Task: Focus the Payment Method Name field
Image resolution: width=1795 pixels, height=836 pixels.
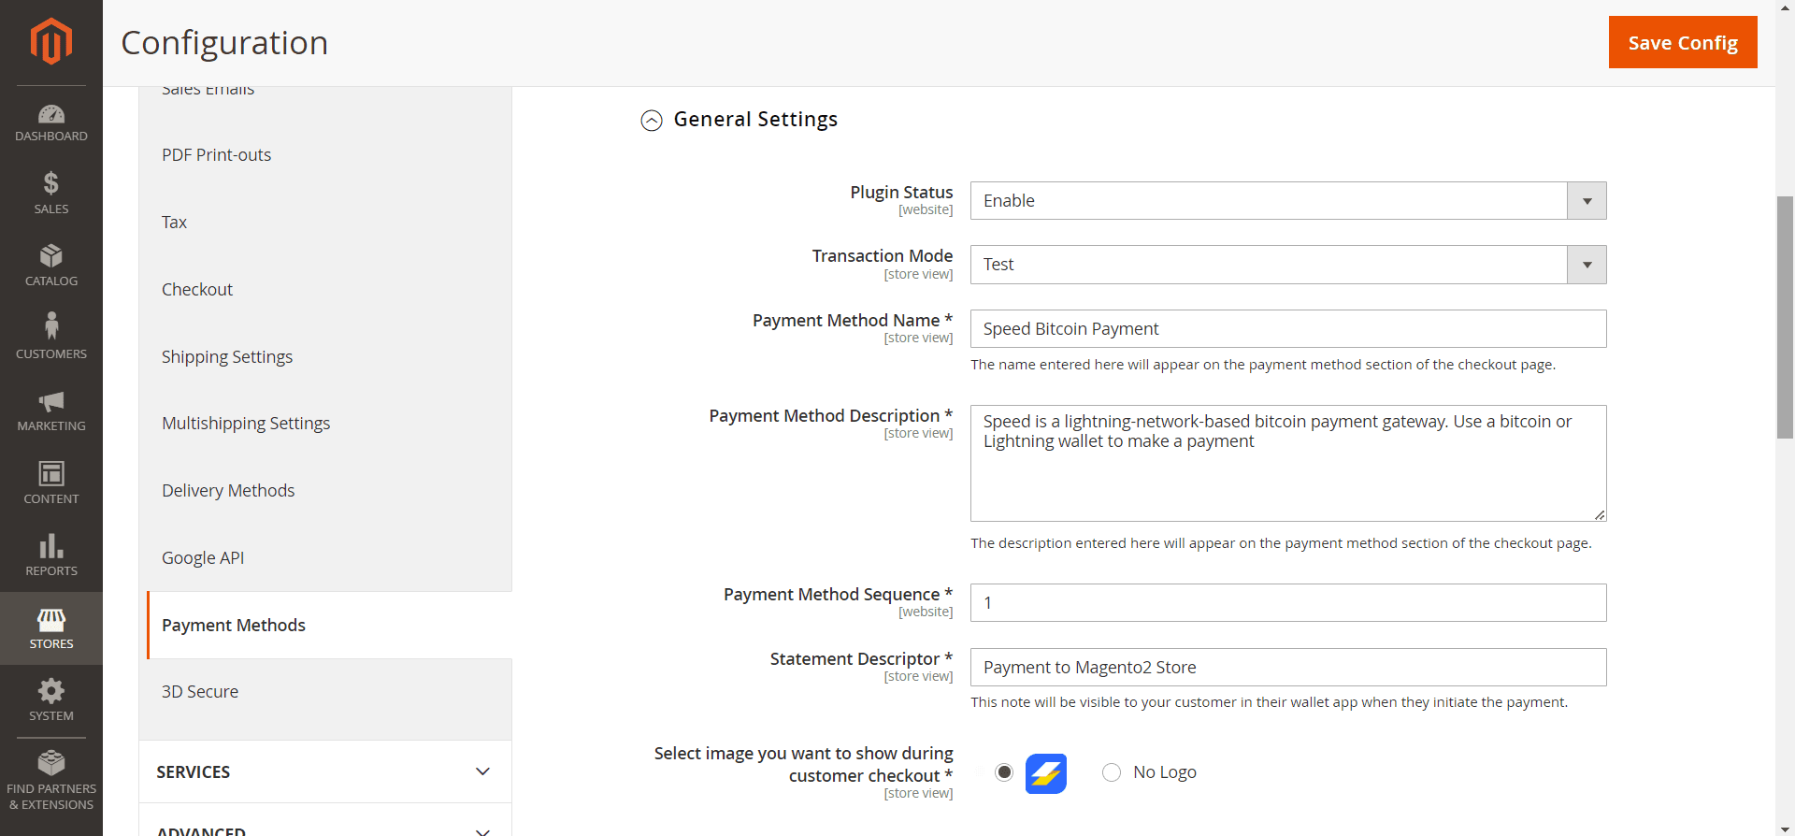Action: point(1288,329)
